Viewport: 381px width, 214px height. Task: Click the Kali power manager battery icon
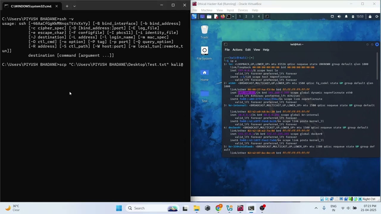(353, 16)
